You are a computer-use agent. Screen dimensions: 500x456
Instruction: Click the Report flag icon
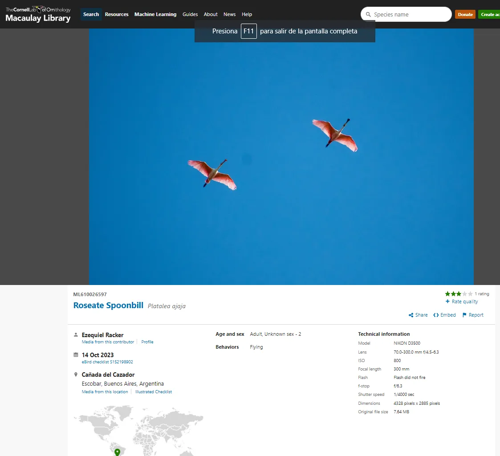[465, 315]
